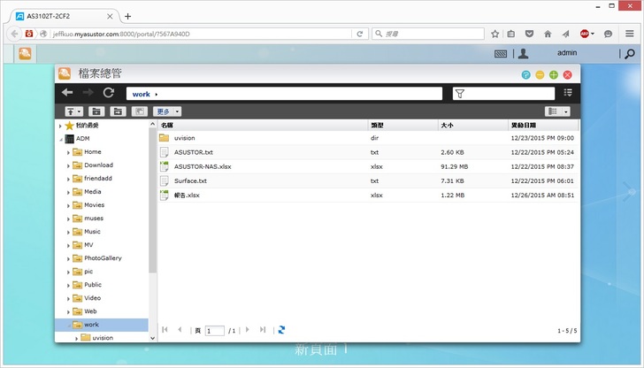
Task: Click the back arrow in file manager
Action: (67, 93)
